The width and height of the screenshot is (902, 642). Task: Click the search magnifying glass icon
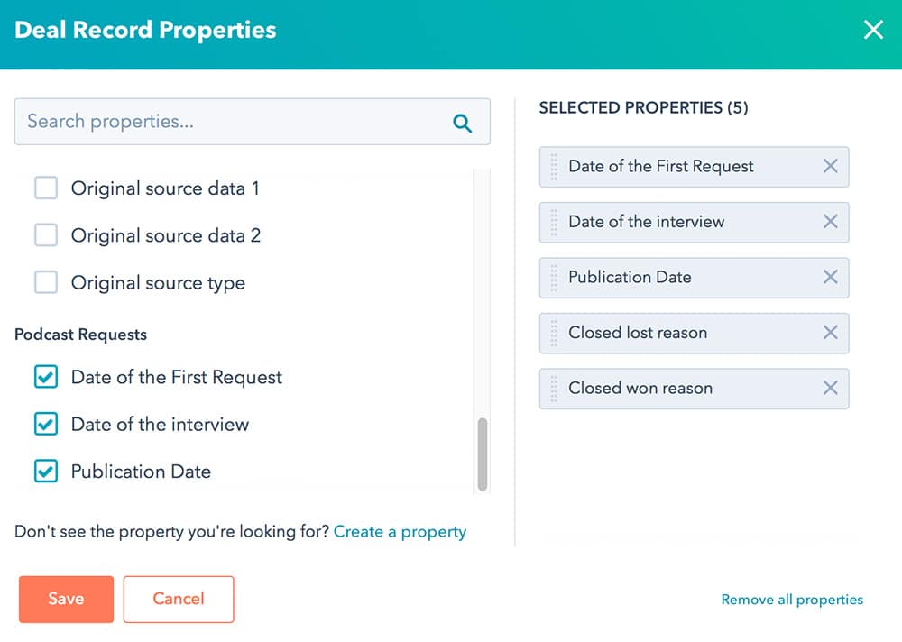pos(463,121)
